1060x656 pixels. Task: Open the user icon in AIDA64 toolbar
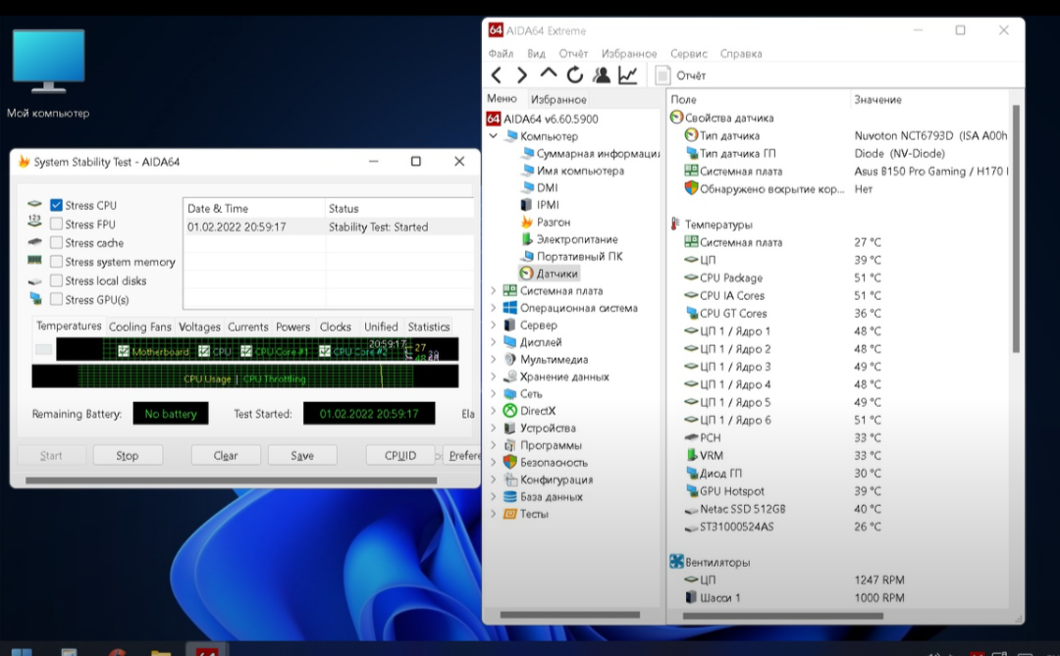pyautogui.click(x=601, y=75)
